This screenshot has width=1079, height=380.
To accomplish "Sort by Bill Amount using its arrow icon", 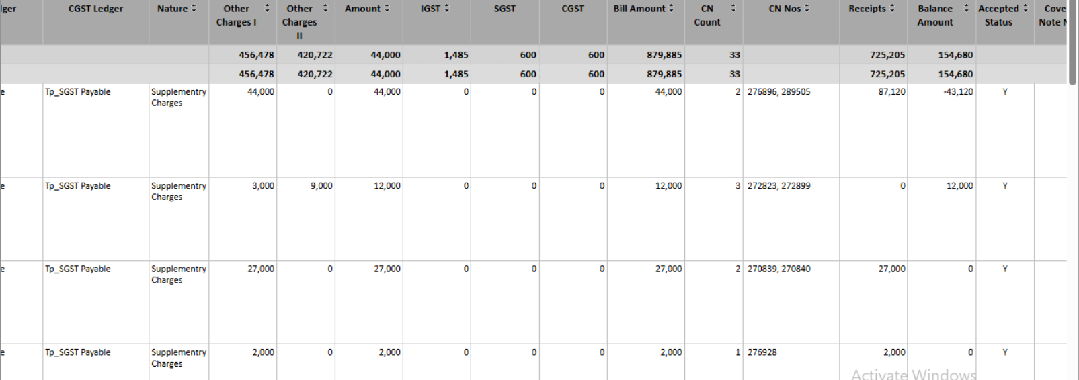I will 671,9.
